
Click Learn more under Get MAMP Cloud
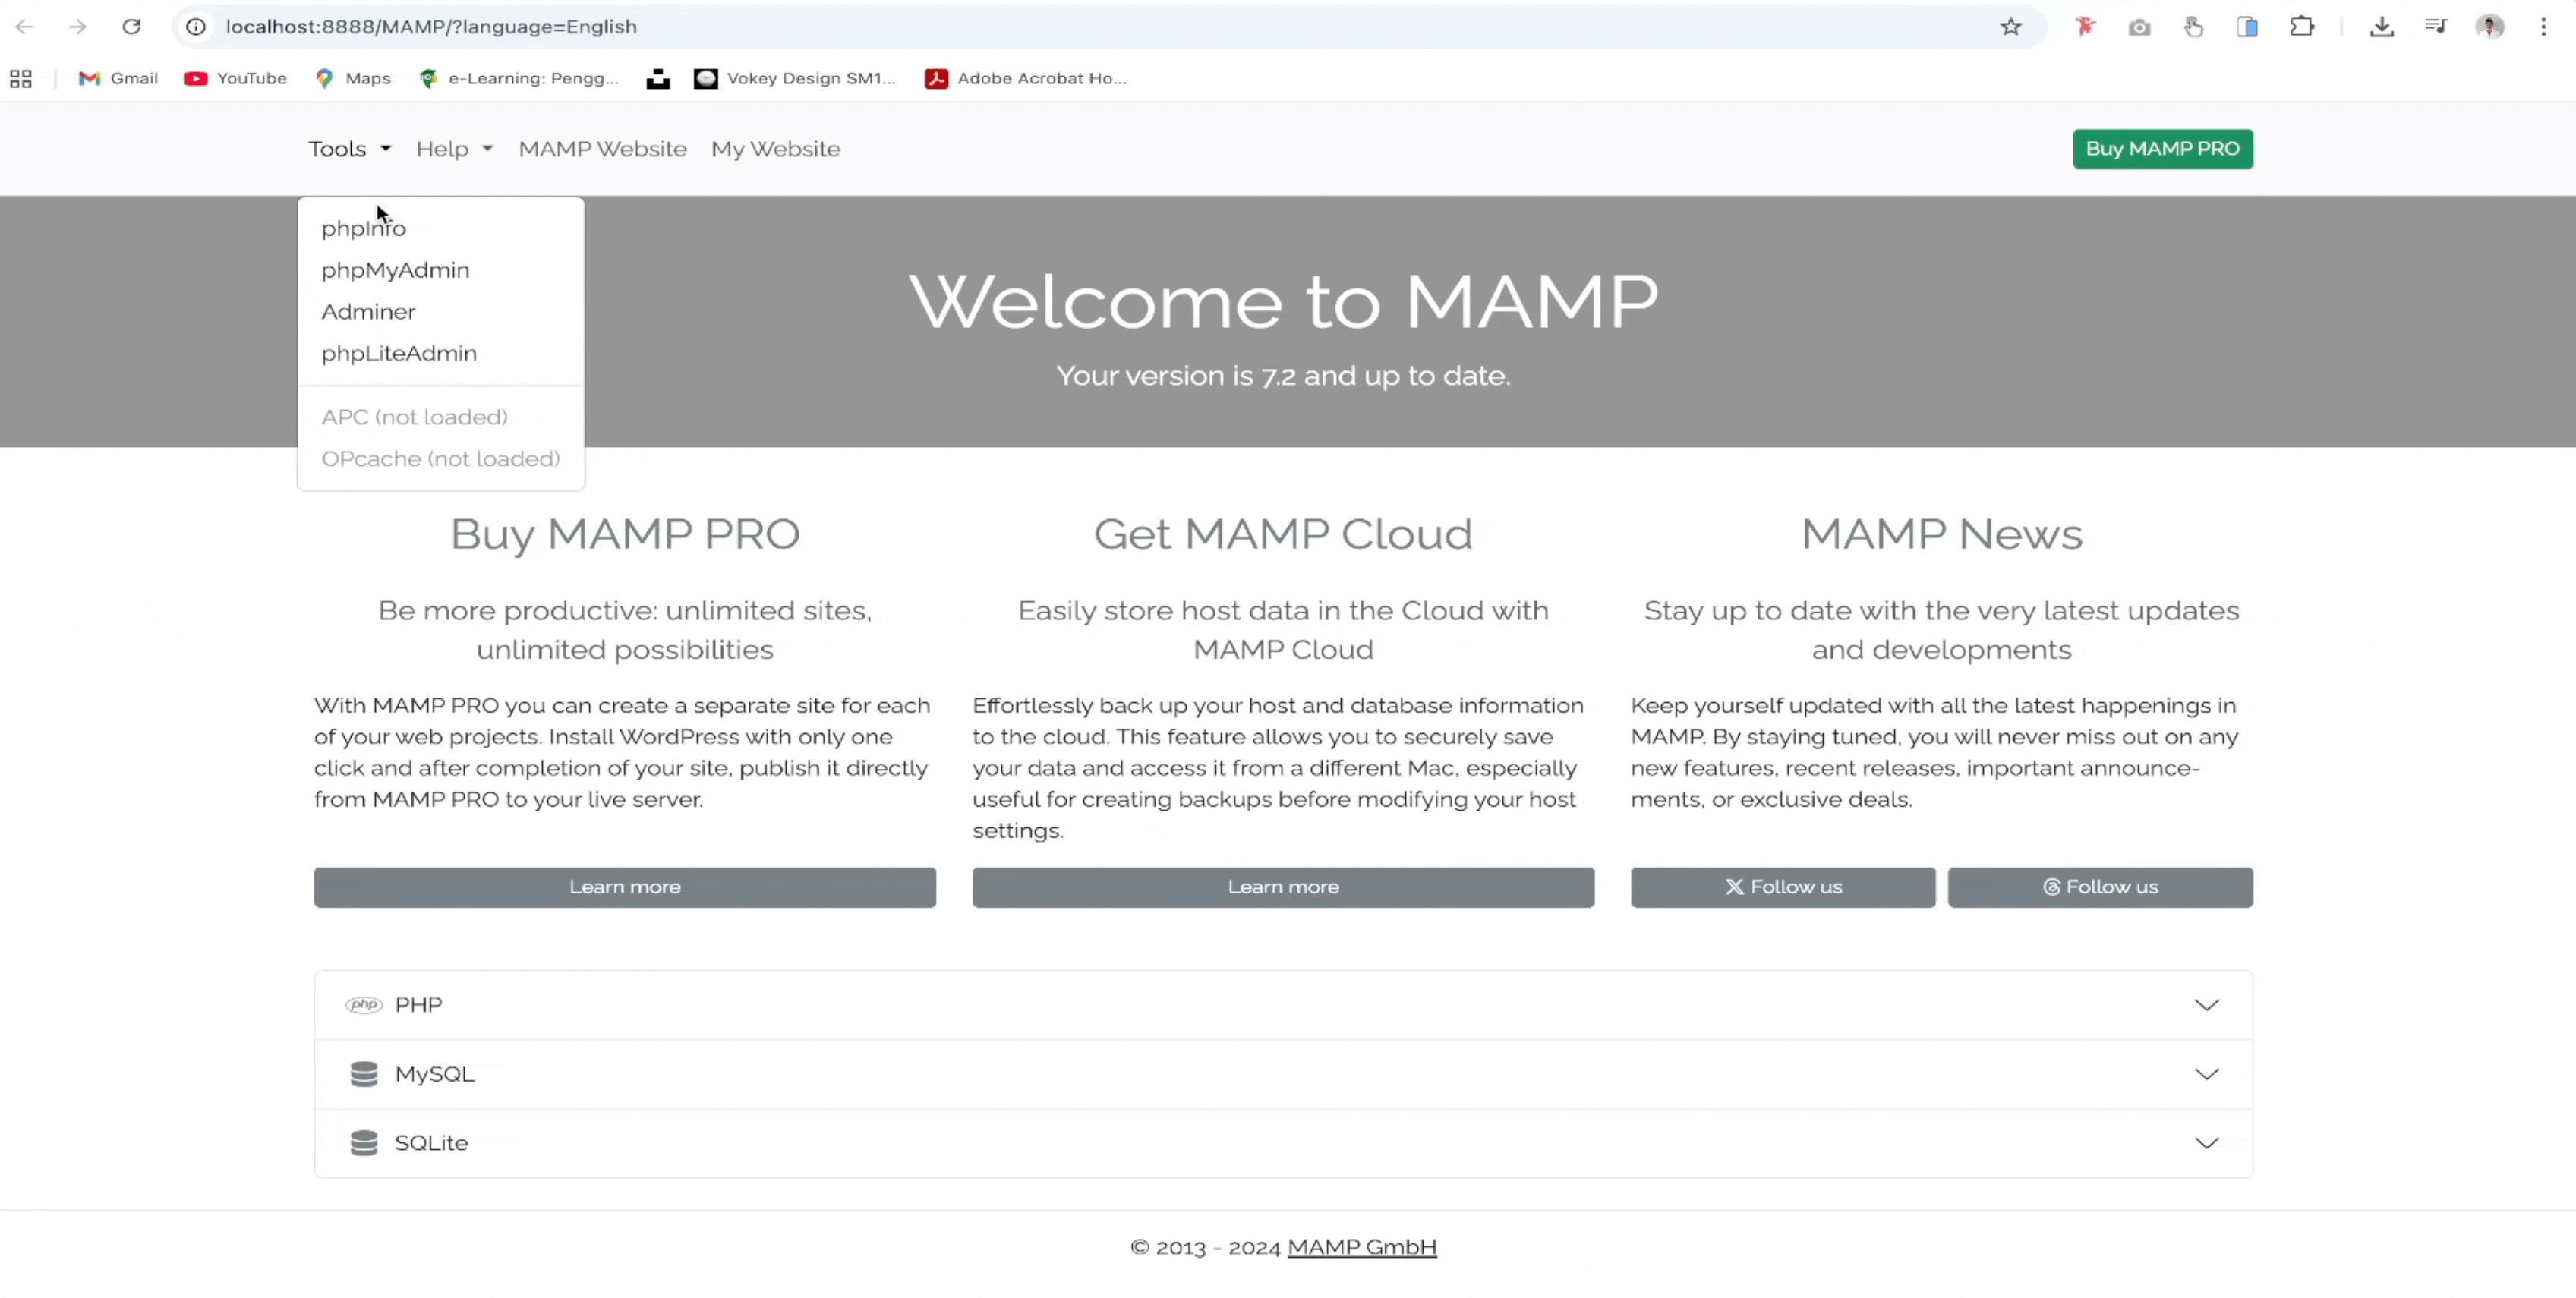tap(1283, 887)
